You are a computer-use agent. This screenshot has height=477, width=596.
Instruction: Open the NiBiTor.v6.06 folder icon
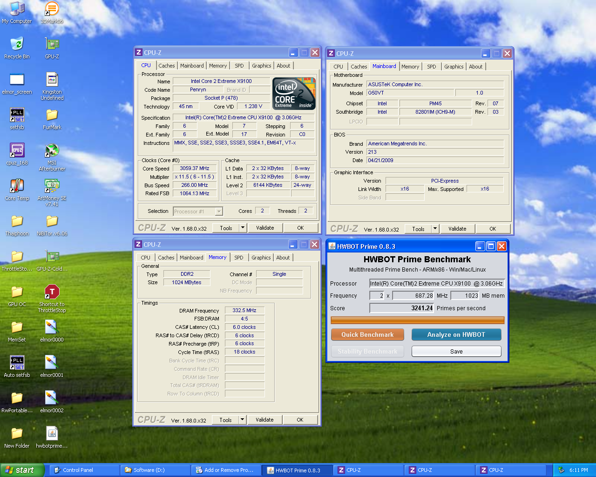click(52, 225)
